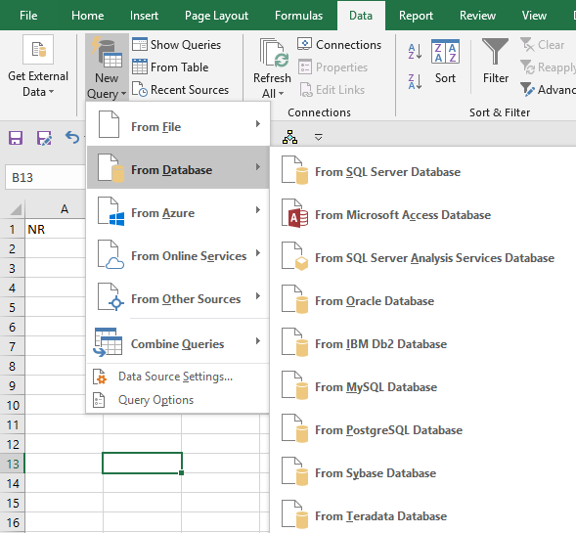Open Customize Quick Access Toolbar arrow
The image size is (576, 533).
coord(319,137)
